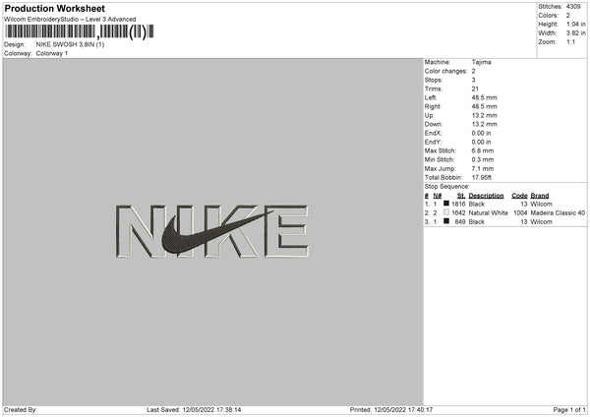The image size is (590, 417).
Task: Click the 'Brand' column header
Action: (540, 196)
